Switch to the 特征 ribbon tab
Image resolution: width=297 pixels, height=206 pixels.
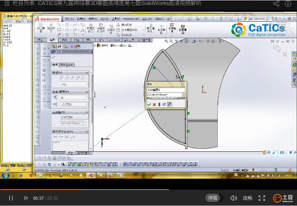pos(40,40)
